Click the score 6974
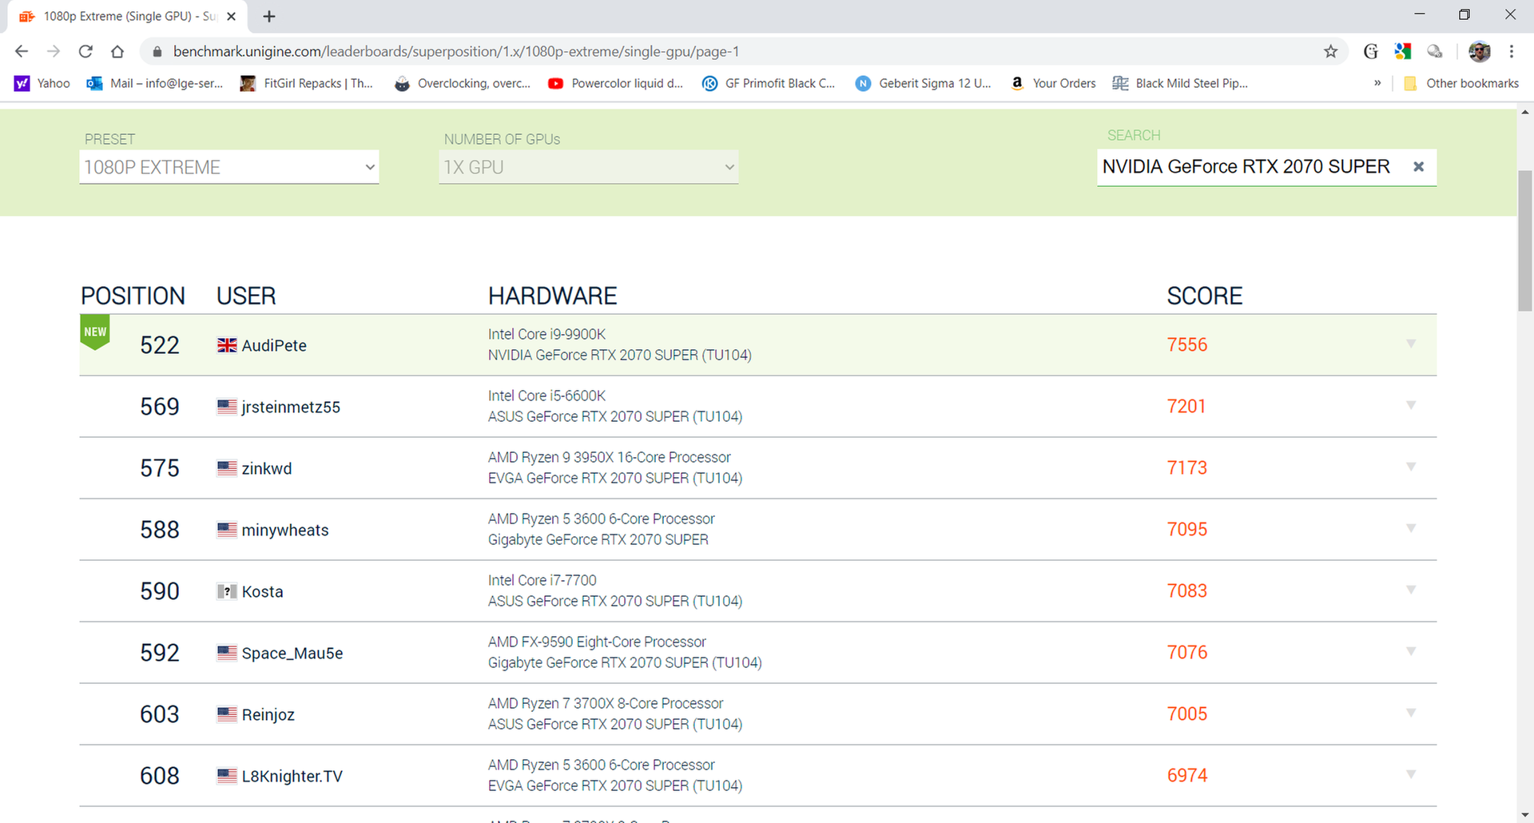The height and width of the screenshot is (823, 1534). click(x=1187, y=775)
